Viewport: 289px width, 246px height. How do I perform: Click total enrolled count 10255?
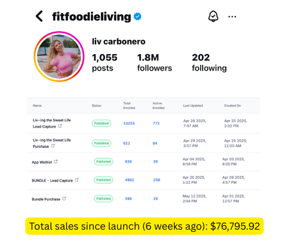(129, 124)
